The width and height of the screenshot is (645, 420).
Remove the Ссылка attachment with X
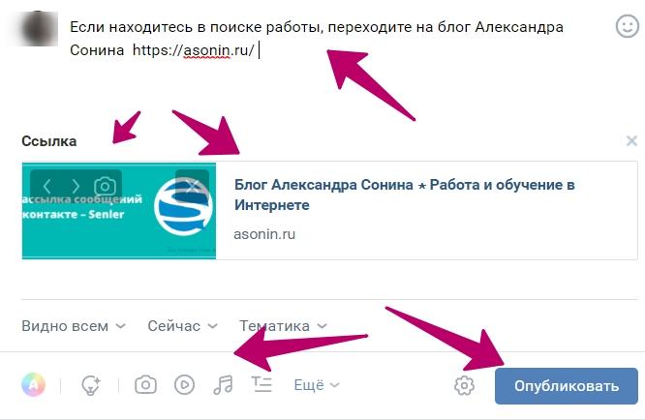pyautogui.click(x=631, y=141)
